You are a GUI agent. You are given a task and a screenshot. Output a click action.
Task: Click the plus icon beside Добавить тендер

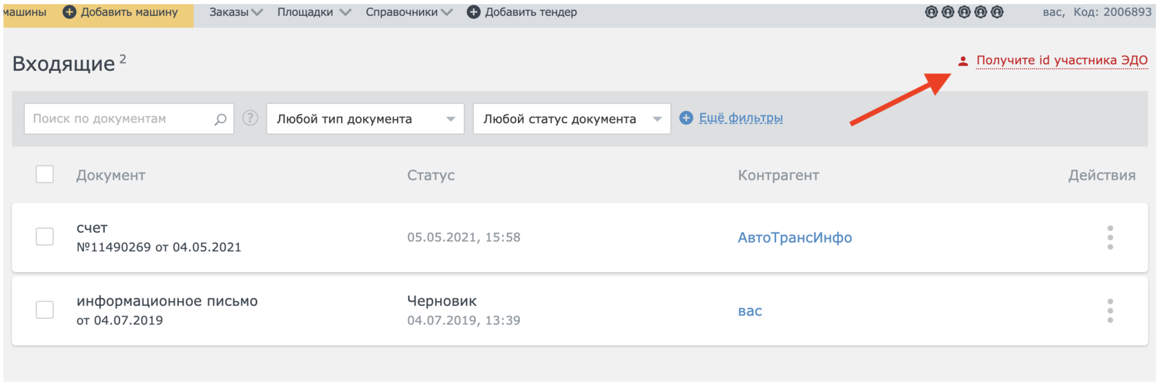point(474,12)
